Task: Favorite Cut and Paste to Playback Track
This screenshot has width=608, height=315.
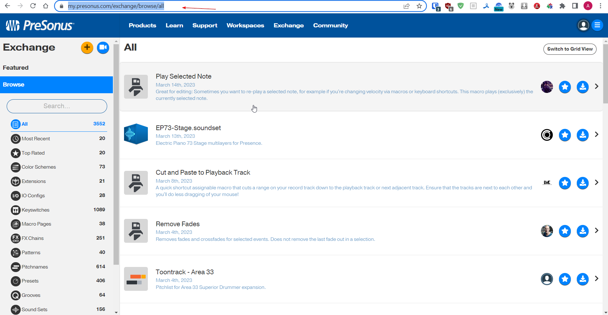Action: click(x=565, y=183)
